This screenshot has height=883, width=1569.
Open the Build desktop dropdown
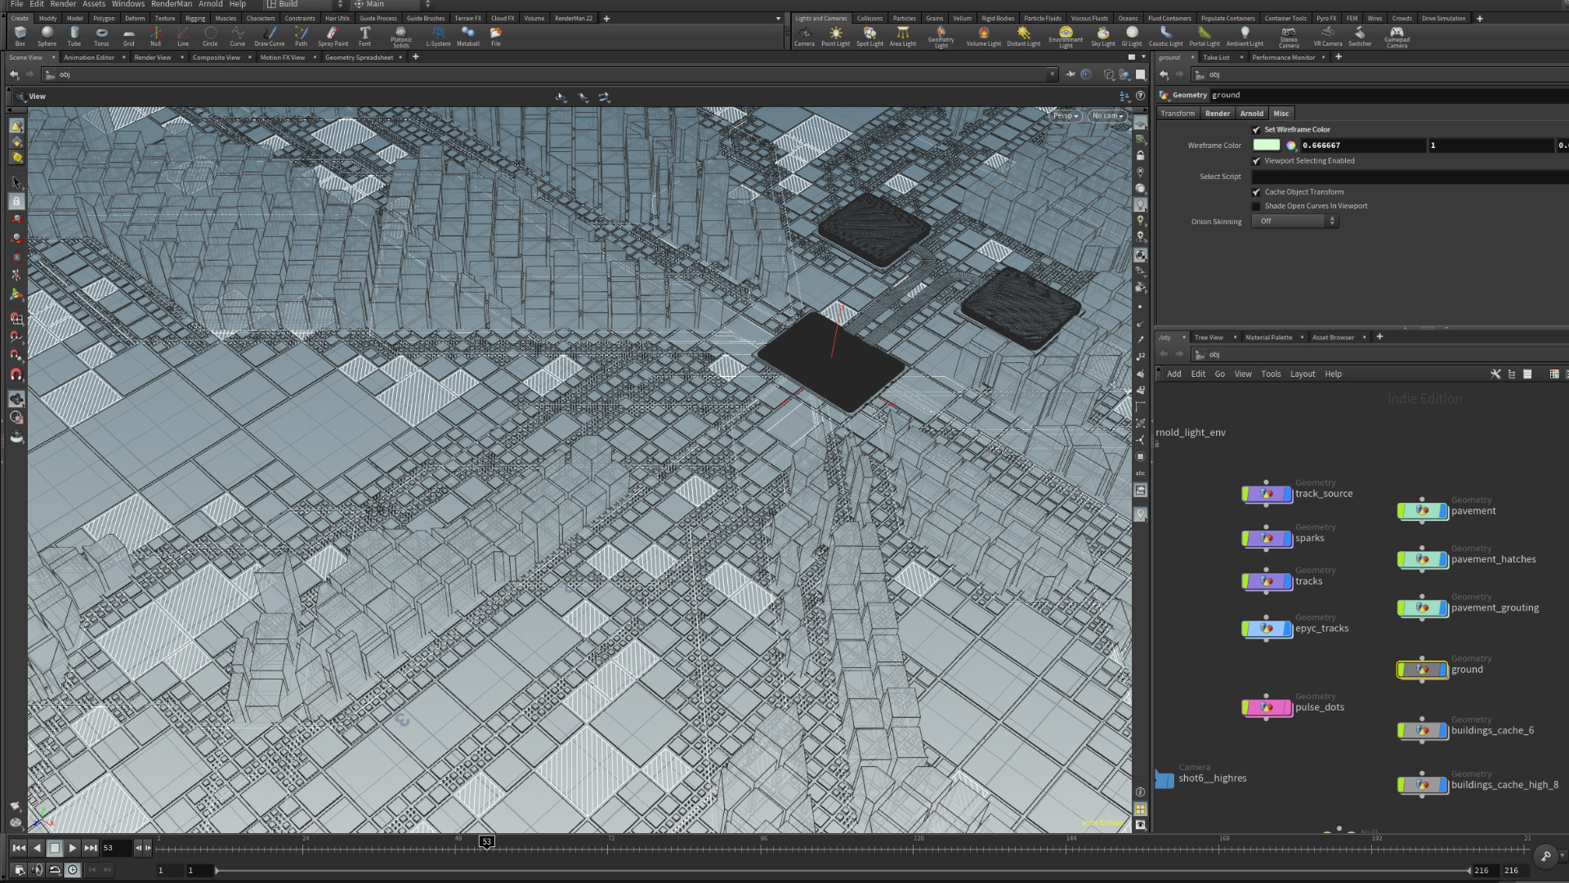304,4
